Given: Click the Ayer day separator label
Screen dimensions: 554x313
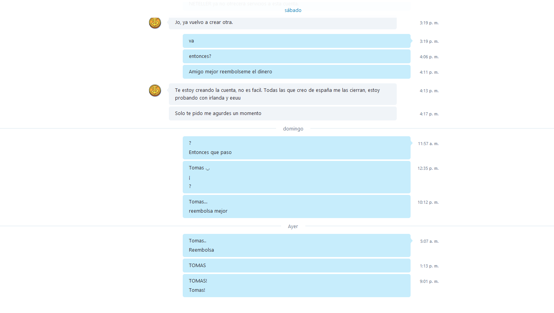Looking at the screenshot, I should point(293,227).
